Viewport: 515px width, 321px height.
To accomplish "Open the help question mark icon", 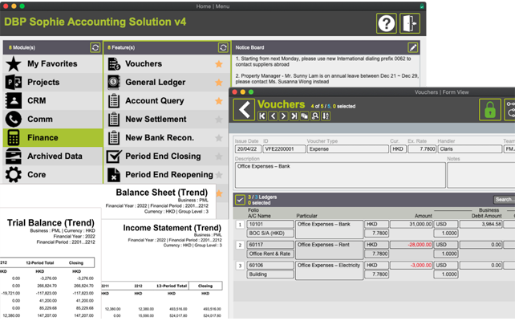I will [x=387, y=23].
